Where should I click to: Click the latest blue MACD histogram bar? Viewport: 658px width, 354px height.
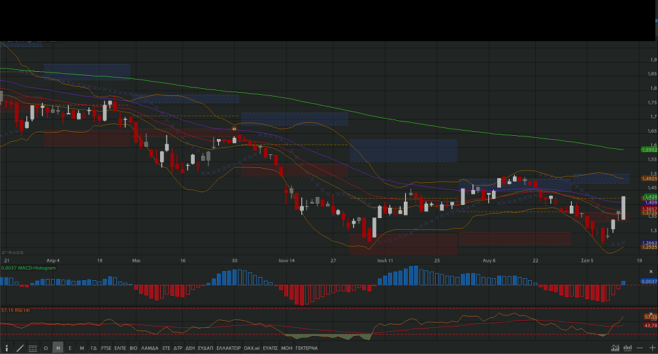[623, 283]
